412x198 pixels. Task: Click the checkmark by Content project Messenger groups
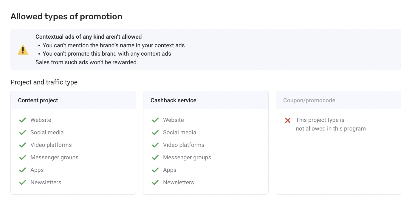pos(23,158)
